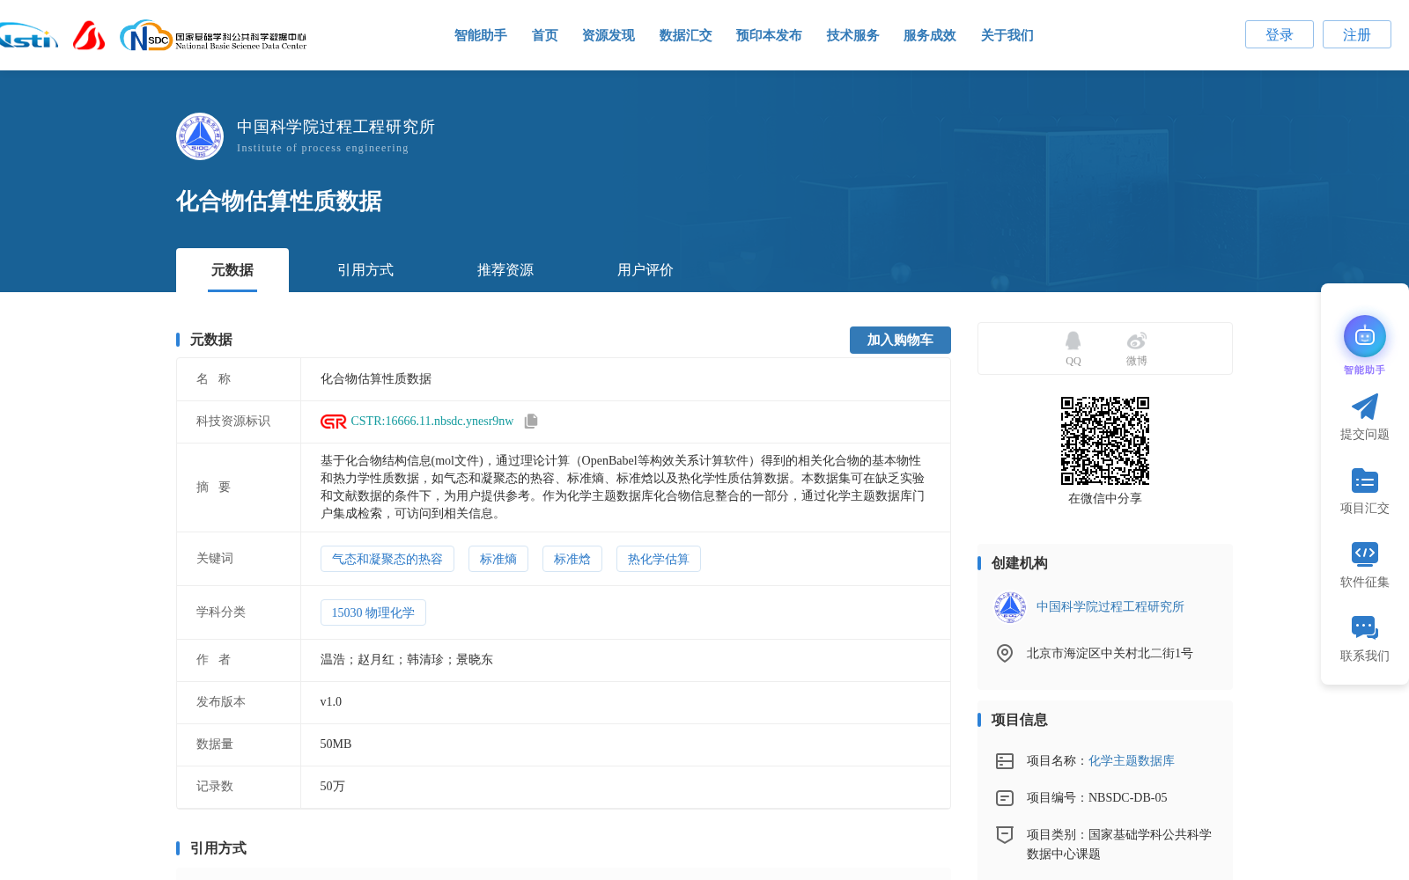Image resolution: width=1409 pixels, height=880 pixels.
Task: Open the 化学主题数据库 project link
Action: point(1131,761)
